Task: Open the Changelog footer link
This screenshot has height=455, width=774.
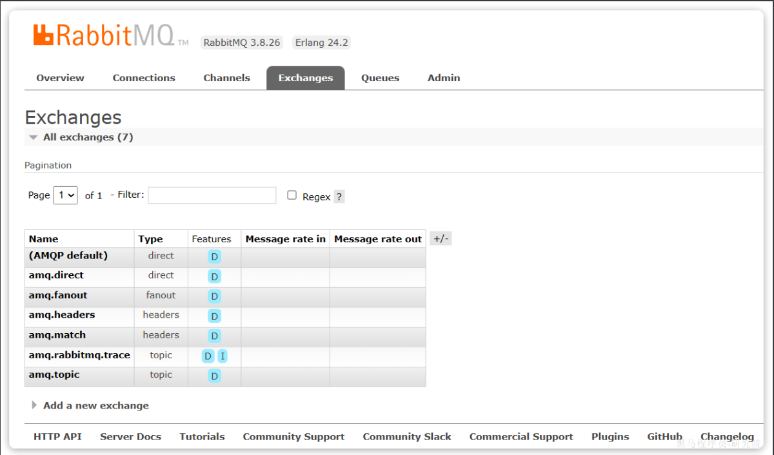Action: [727, 436]
